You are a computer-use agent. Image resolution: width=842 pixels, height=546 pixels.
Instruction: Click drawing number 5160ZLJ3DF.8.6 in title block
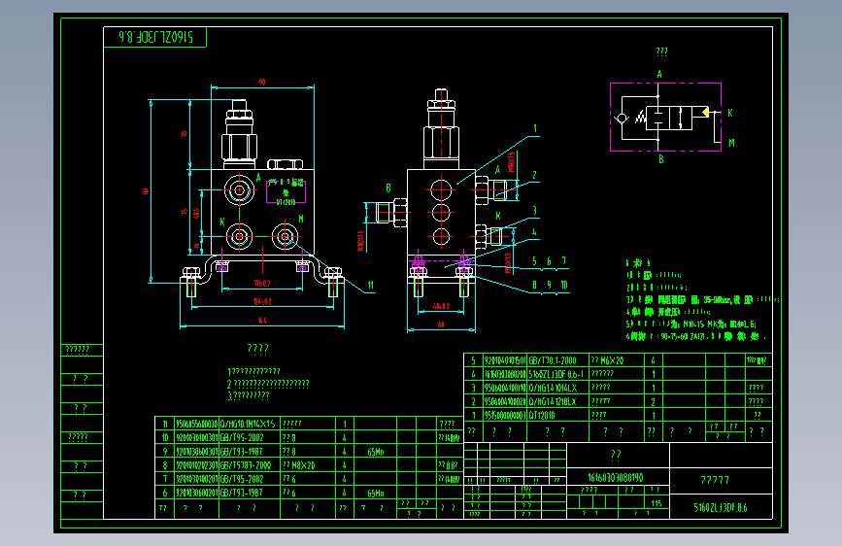721,508
